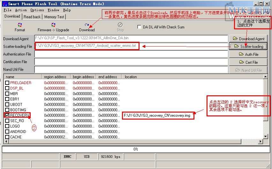
Task: Select the RECOVERY row name
Action: [x=19, y=115]
